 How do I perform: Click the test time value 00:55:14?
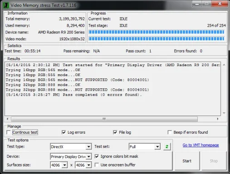[33, 51]
